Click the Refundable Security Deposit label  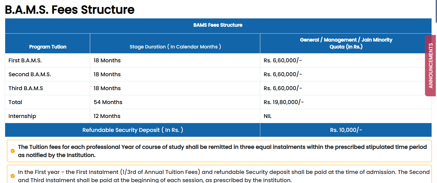[x=133, y=130]
